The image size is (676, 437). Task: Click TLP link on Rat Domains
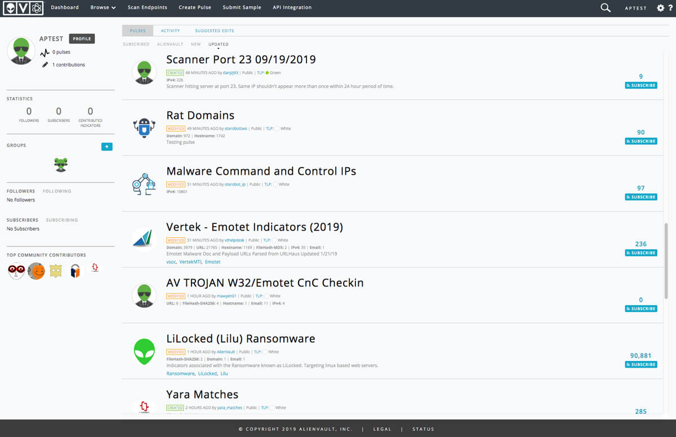pyautogui.click(x=270, y=129)
